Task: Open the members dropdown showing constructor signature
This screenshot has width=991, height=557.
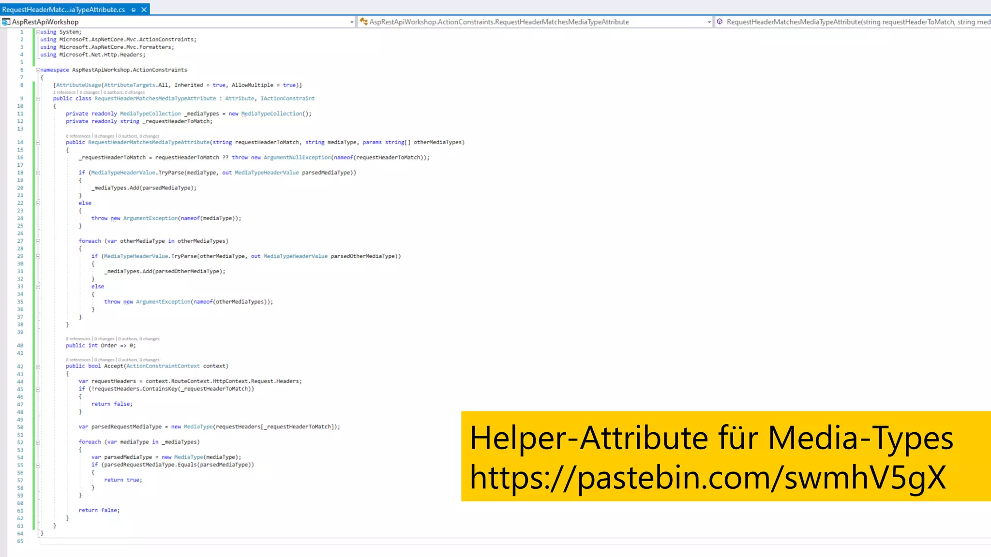Action: (x=854, y=22)
